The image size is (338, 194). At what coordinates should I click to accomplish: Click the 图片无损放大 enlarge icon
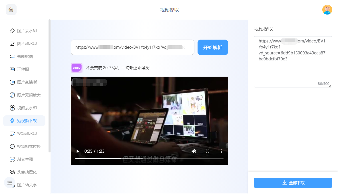tap(12, 95)
